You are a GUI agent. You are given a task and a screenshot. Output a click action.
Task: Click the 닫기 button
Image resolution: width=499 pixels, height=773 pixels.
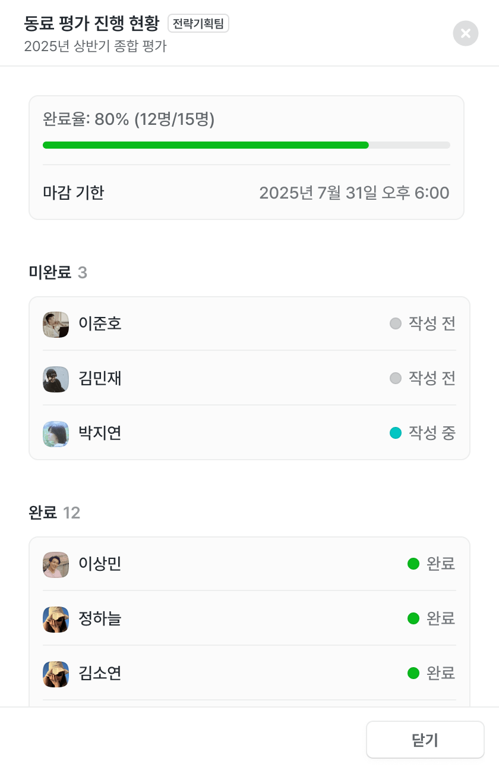(x=425, y=740)
